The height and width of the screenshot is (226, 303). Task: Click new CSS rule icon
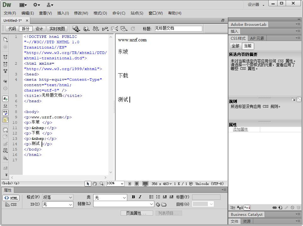coord(280,208)
